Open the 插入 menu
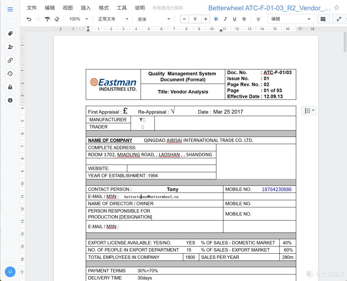The image size is (347, 281). (x=86, y=8)
